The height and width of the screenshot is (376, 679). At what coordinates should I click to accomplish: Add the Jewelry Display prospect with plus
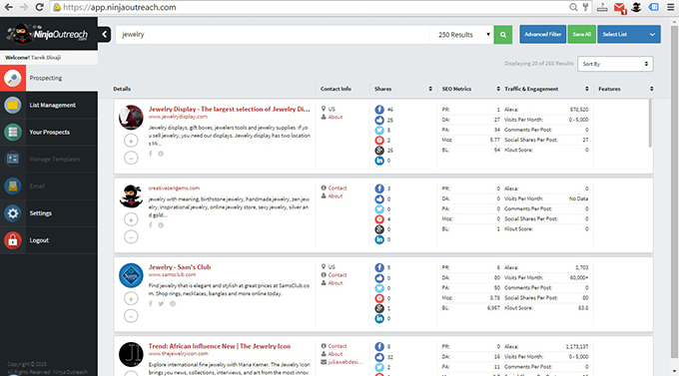tap(131, 141)
